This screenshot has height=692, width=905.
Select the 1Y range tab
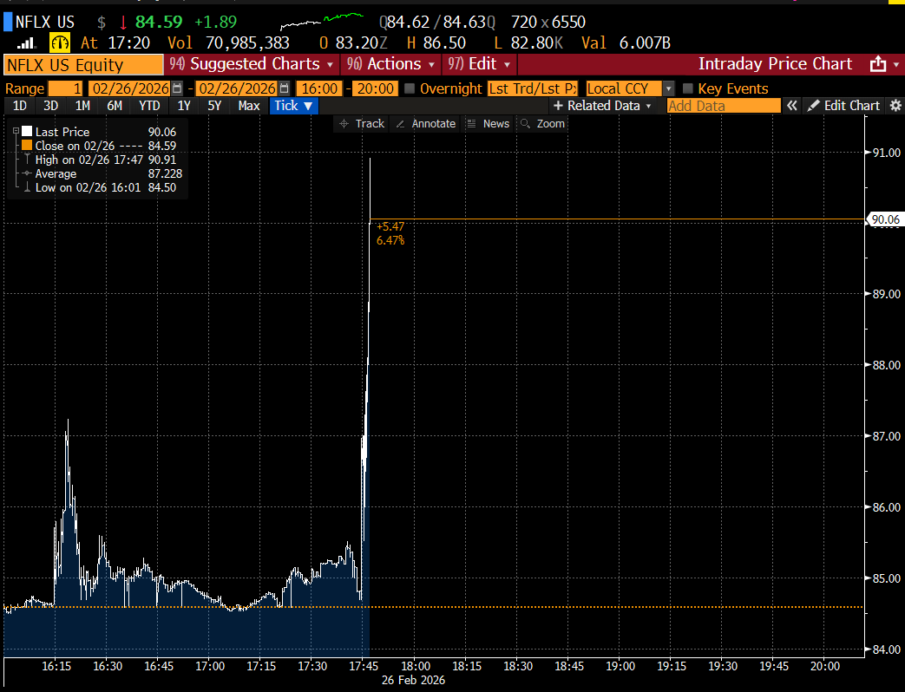pyautogui.click(x=184, y=106)
